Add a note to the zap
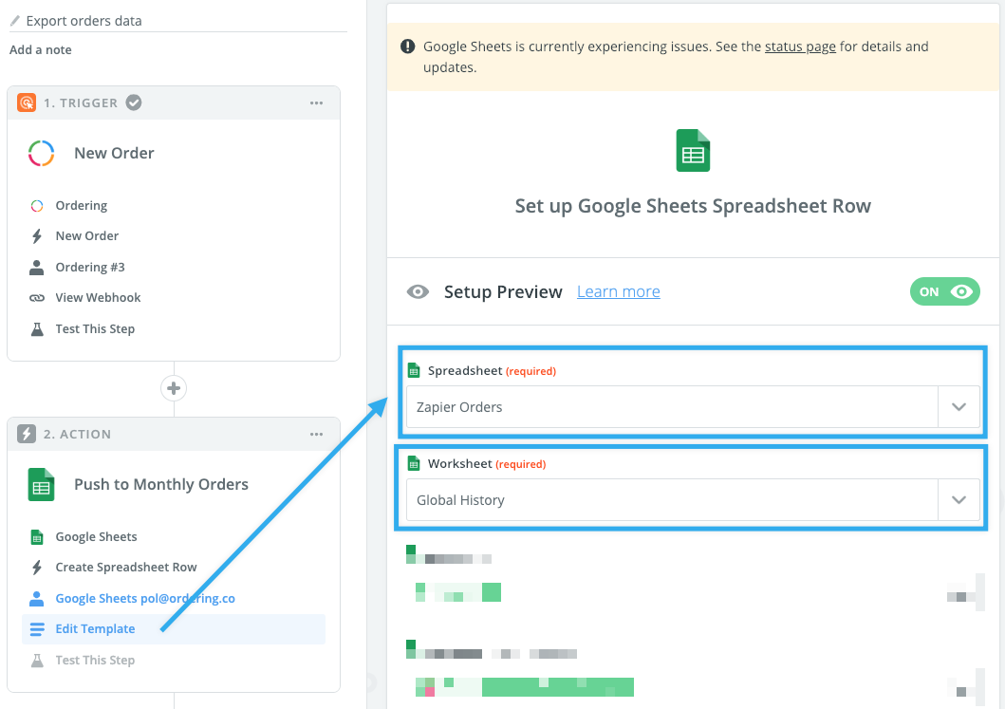Screen dimensions: 1005x709 click(41, 50)
